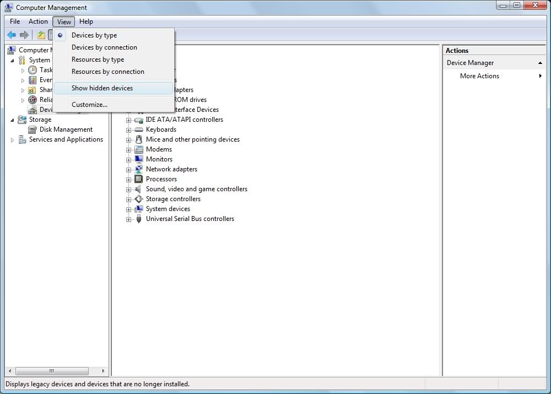Select Disk Management in tree

coord(66,129)
